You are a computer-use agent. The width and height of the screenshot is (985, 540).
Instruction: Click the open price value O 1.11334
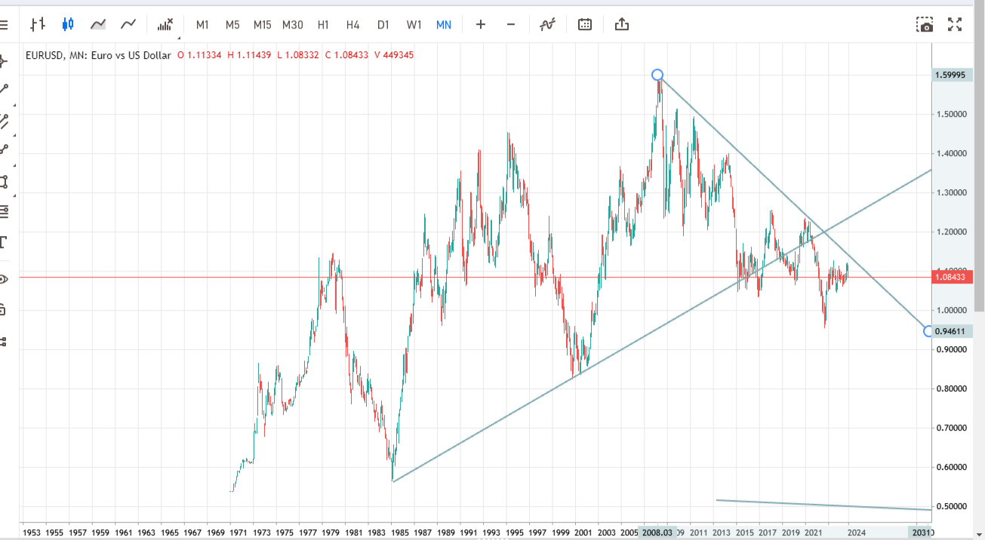[x=199, y=55]
